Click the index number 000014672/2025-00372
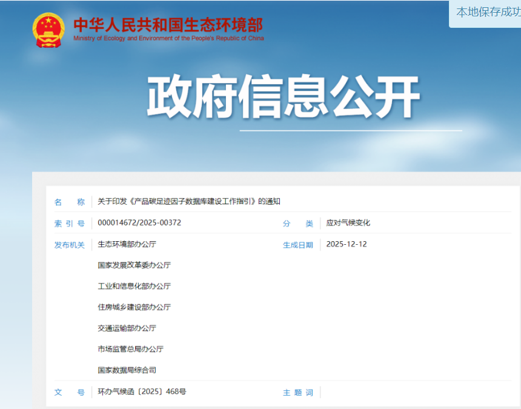The width and height of the screenshot is (521, 409). tap(139, 223)
